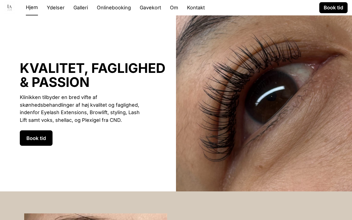The width and height of the screenshot is (352, 220).
Task: Click the clinic description paragraph text
Action: [80, 109]
